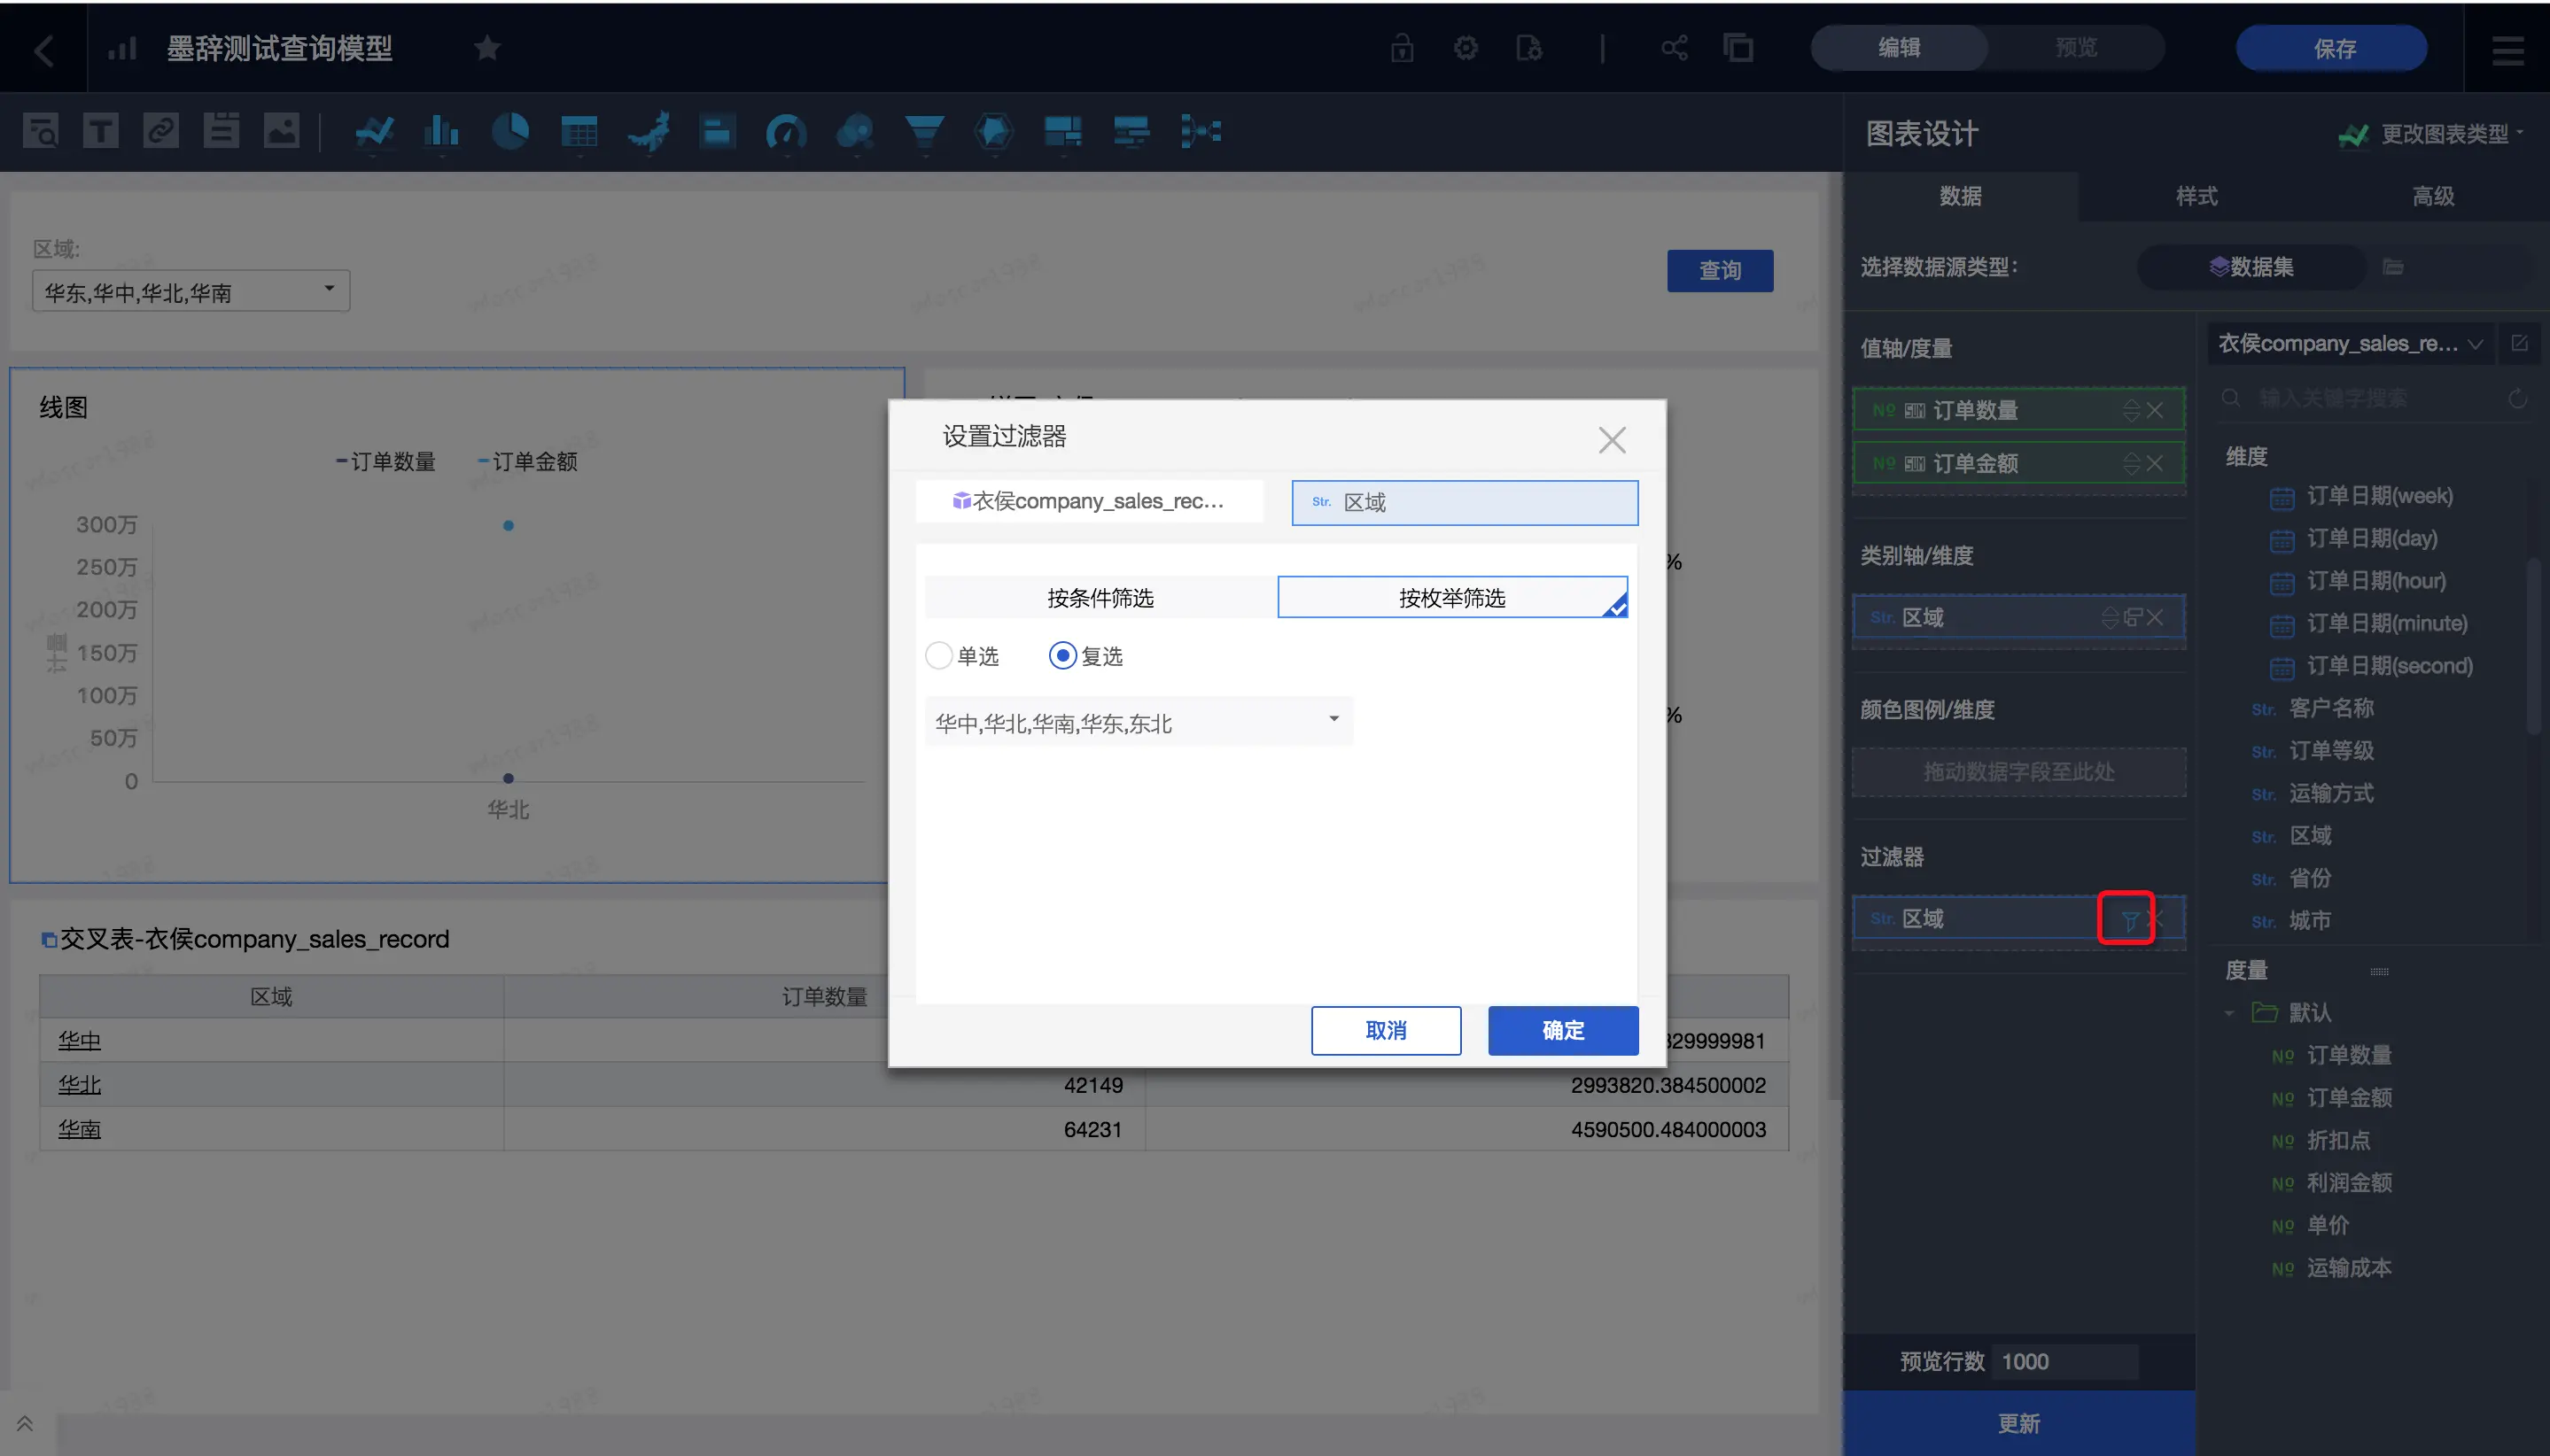Click the 确定 button in dialog
The width and height of the screenshot is (2550, 1456).
pyautogui.click(x=1561, y=1030)
